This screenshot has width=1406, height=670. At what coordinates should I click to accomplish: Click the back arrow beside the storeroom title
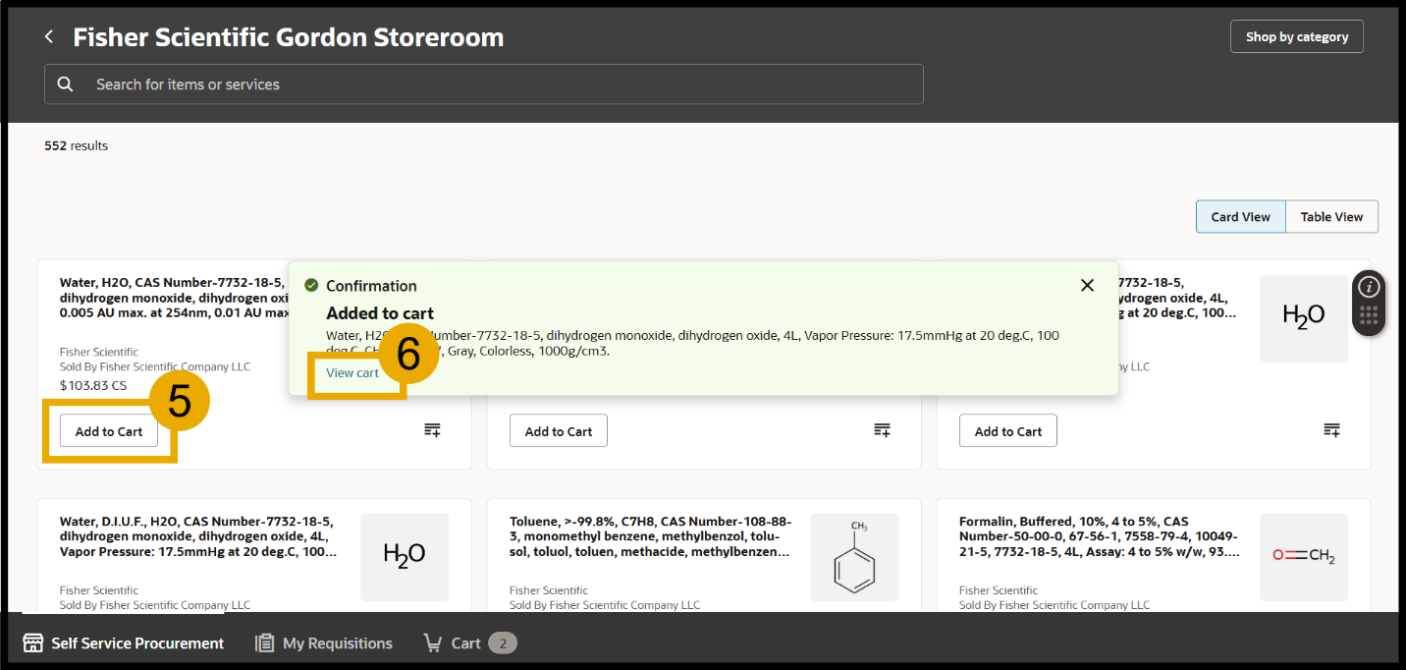pyautogui.click(x=48, y=35)
